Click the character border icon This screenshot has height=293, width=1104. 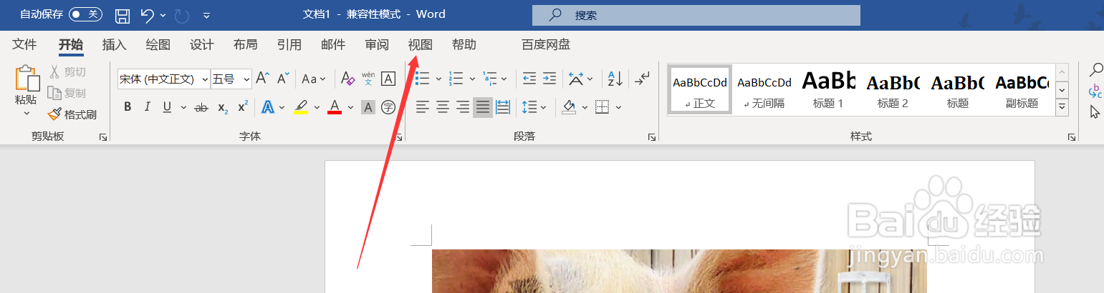tap(388, 79)
